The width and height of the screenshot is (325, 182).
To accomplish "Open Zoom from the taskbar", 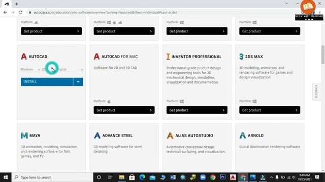I will (x=203, y=177).
